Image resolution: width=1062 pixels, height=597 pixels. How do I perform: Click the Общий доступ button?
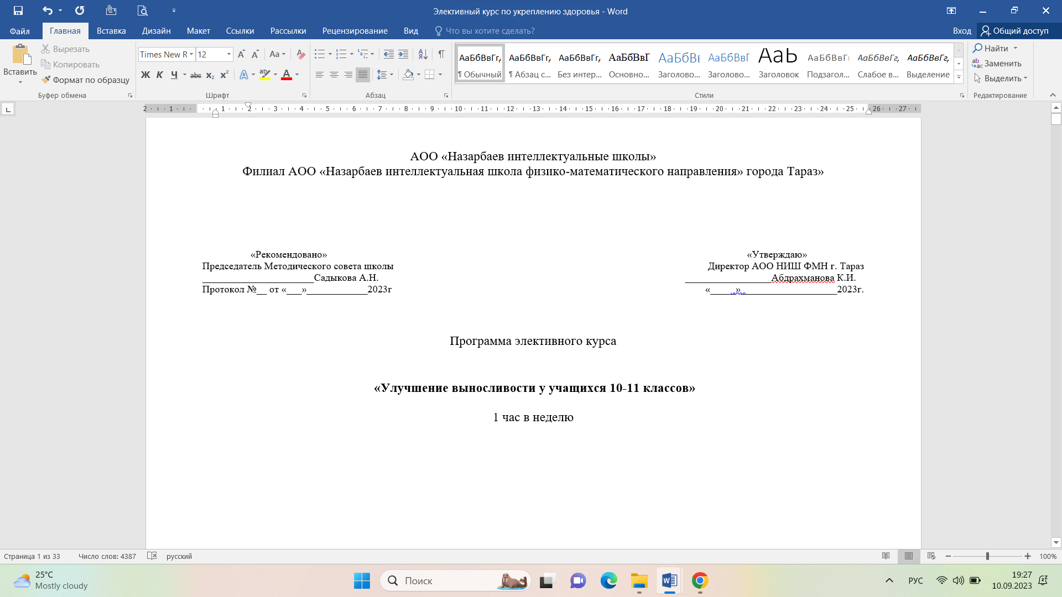[x=1015, y=31]
